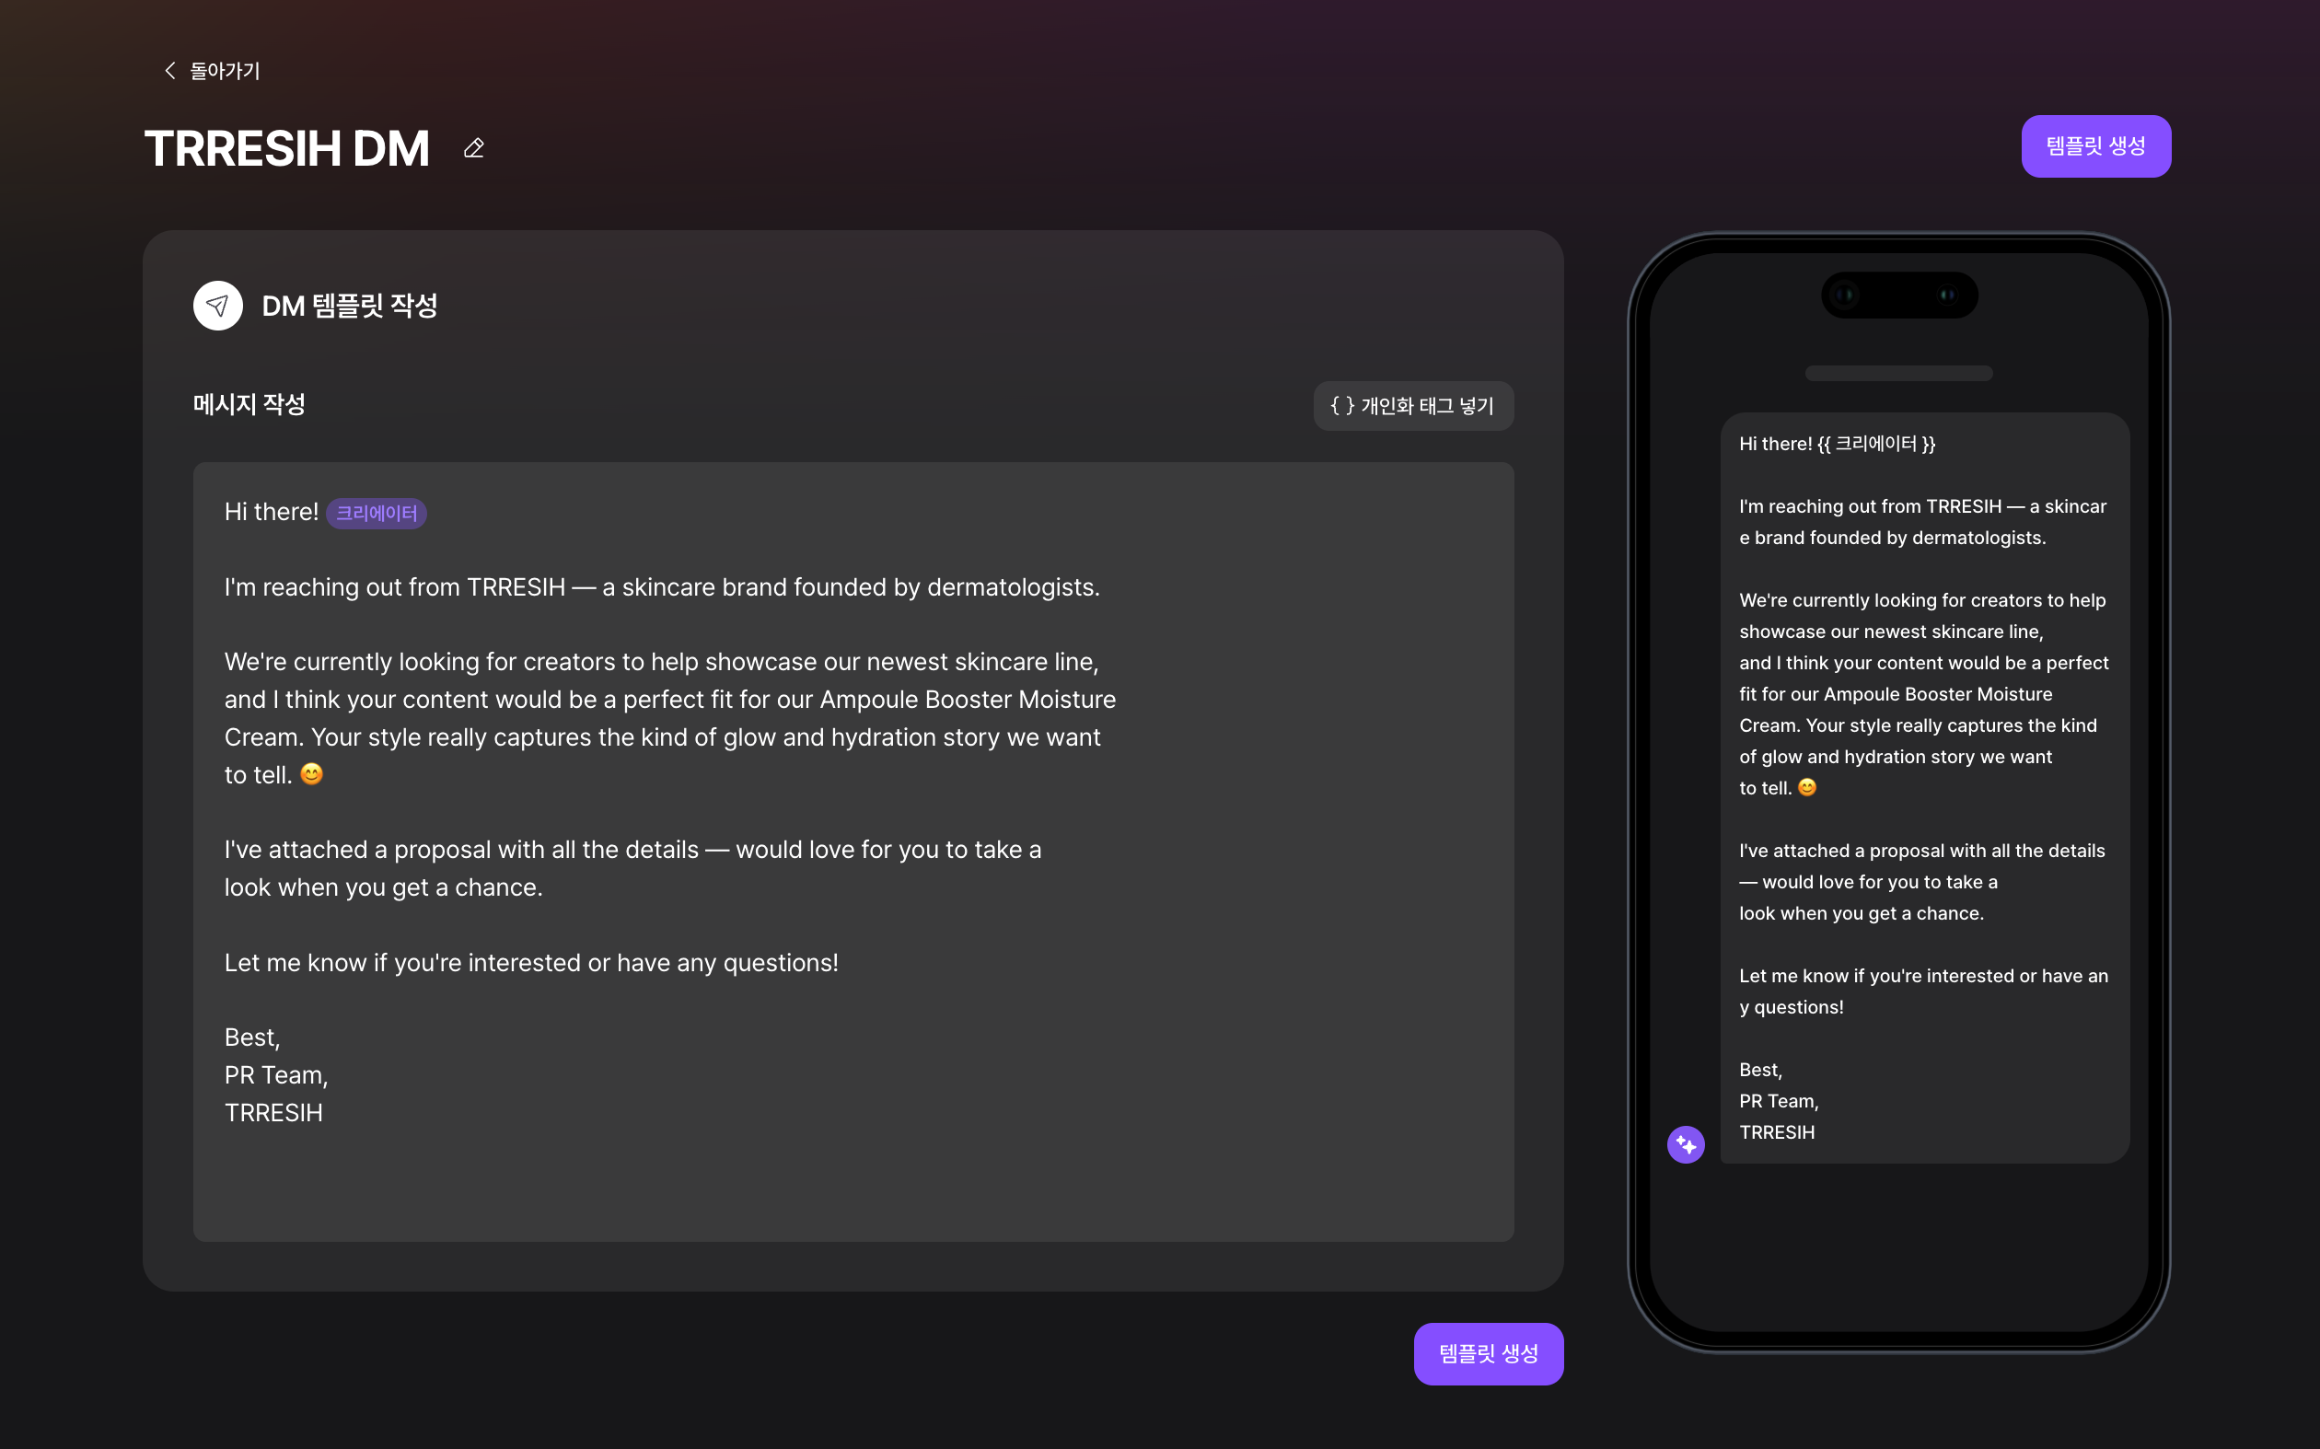
Task: Click the 메시지 작성 label
Action: (249, 404)
